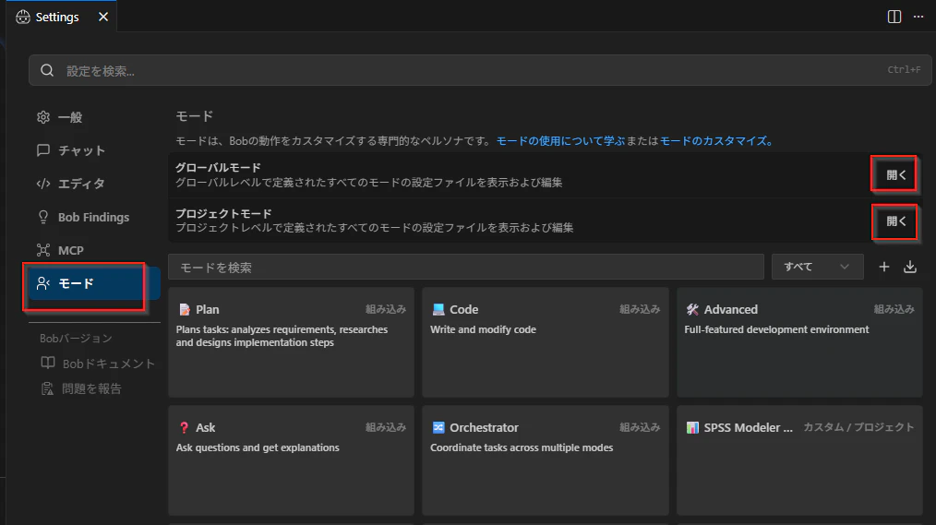This screenshot has height=525, width=936.
Task: Click the プロジェクトモード heading text
Action: tap(223, 213)
